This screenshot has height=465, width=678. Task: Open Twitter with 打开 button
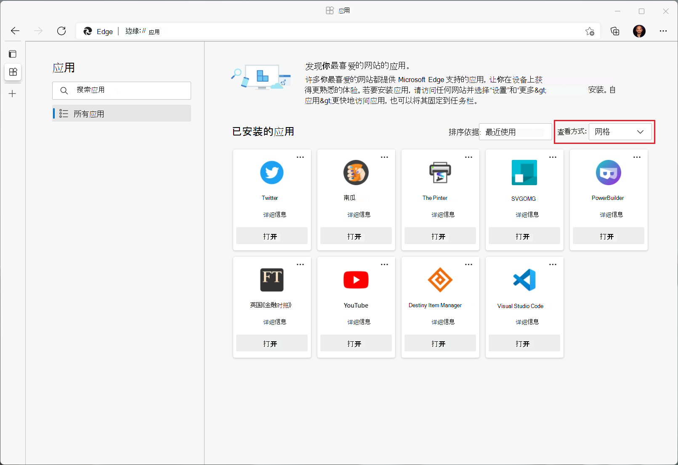272,236
